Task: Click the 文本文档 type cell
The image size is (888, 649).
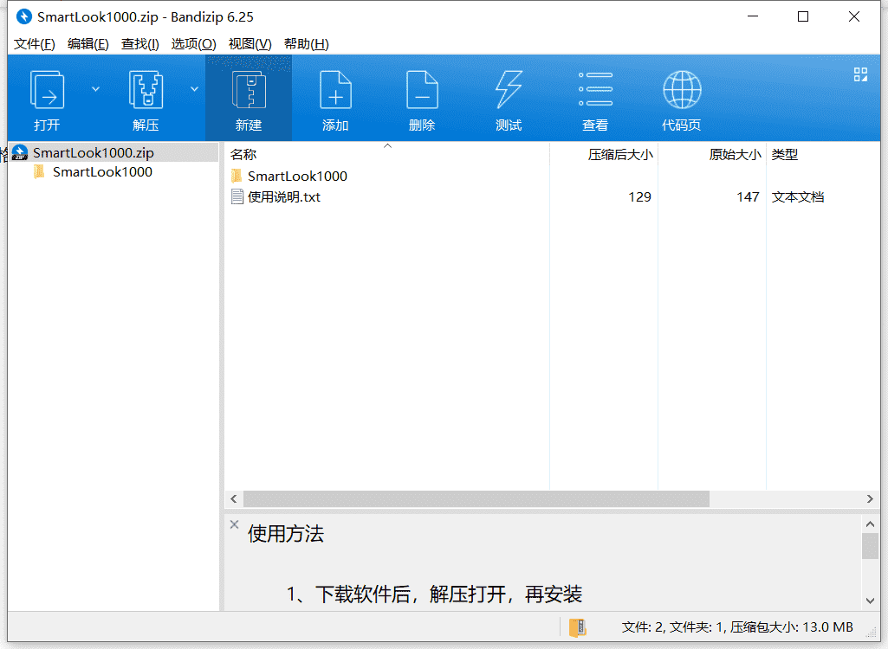Action: (x=797, y=197)
